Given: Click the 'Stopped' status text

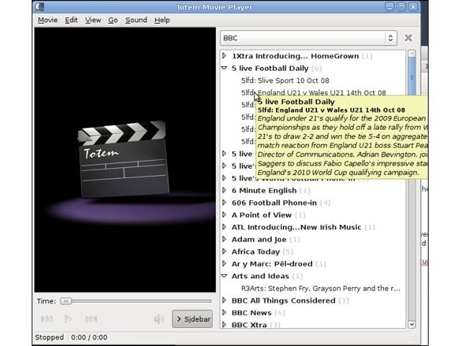Looking at the screenshot, I should click(50, 337).
